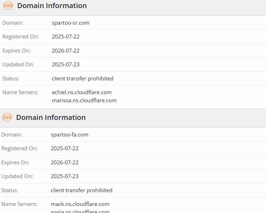Click the status value for spartoo-sr.com
266x213 pixels.
[82, 79]
